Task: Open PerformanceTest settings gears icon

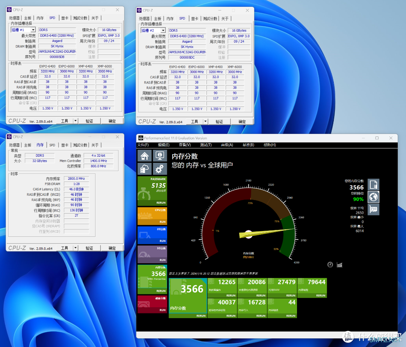Action: point(160,169)
